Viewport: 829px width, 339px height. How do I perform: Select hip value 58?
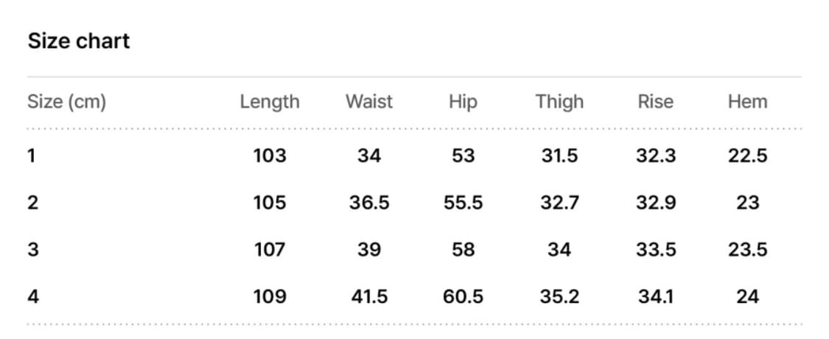tap(463, 250)
